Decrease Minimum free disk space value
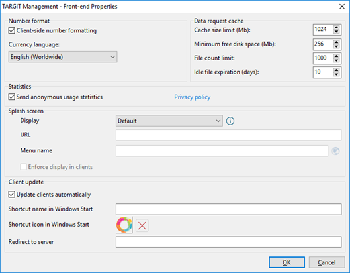This screenshot has width=350, height=273. click(x=336, y=46)
